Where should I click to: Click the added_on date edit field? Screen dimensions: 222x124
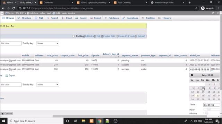pyautogui.click(x=200, y=70)
